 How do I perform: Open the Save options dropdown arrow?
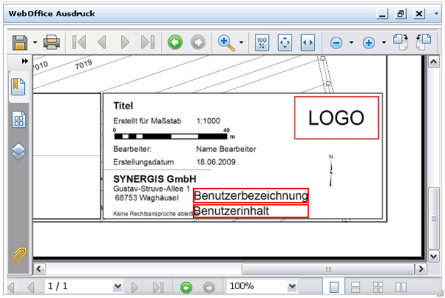click(x=35, y=43)
